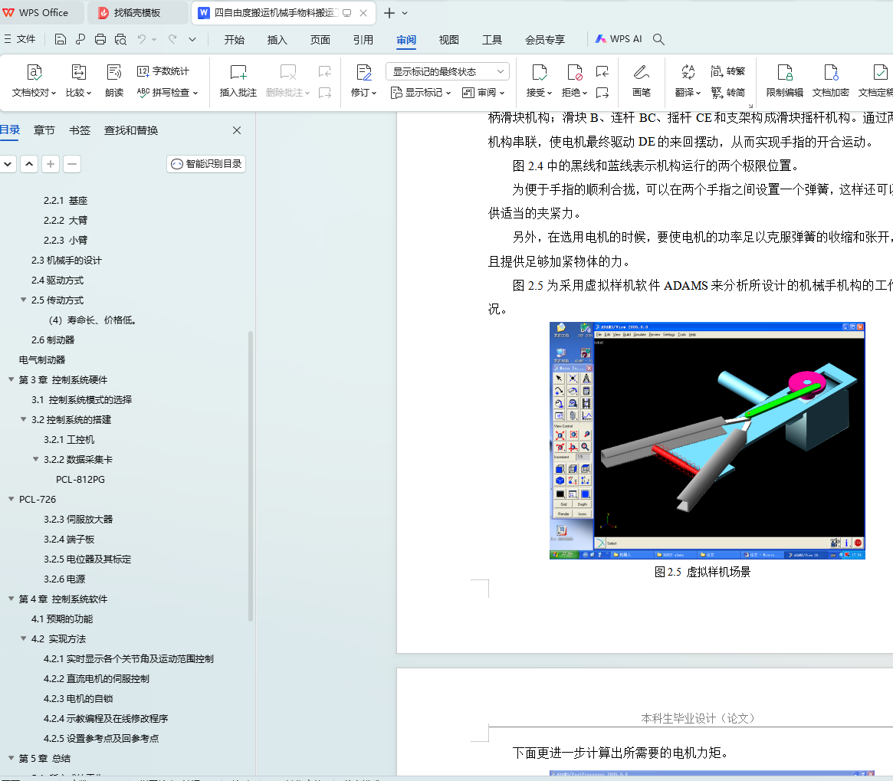This screenshot has height=781, width=893.
Task: Jump to 3.2.6 电源 heading
Action: coord(64,579)
